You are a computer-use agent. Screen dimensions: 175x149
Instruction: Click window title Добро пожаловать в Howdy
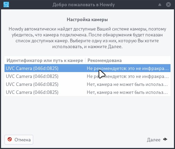pos(84,5)
